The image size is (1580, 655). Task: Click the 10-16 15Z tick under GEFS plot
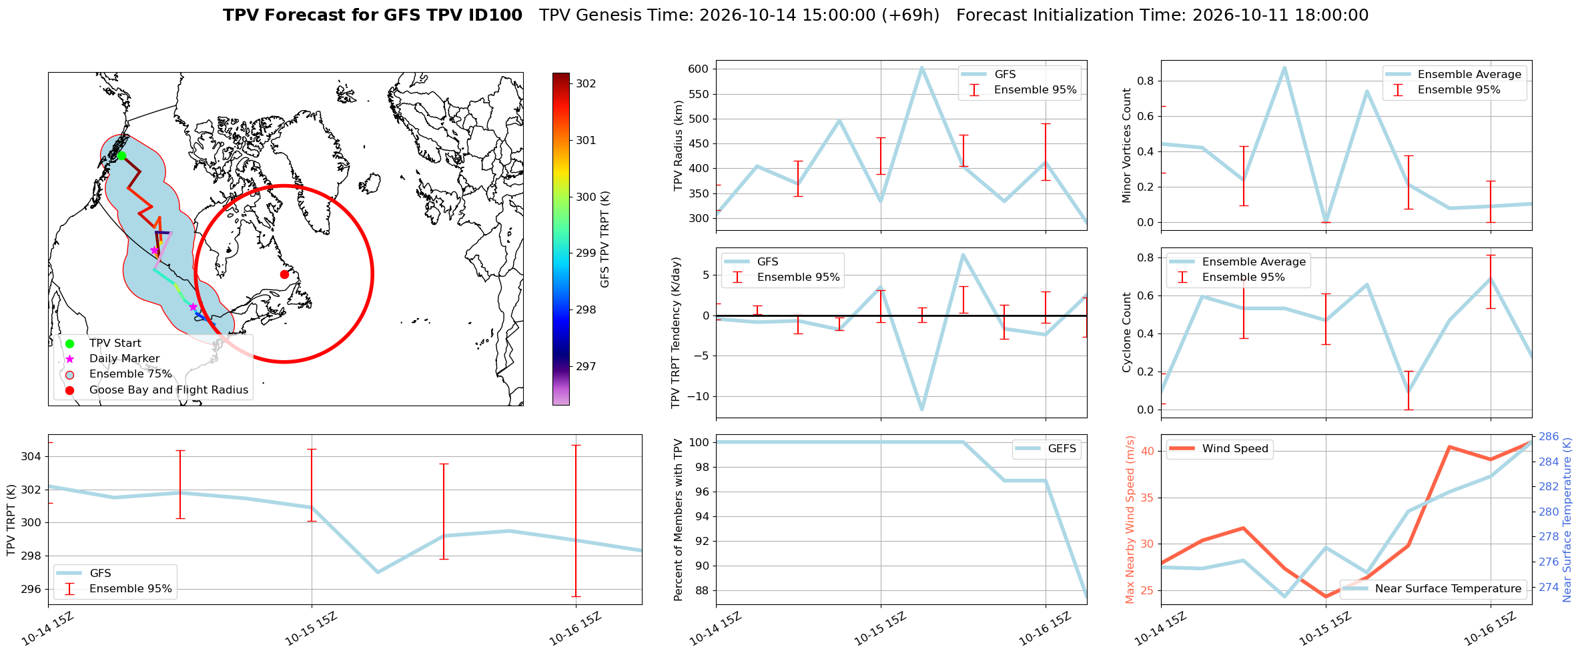1045,629
